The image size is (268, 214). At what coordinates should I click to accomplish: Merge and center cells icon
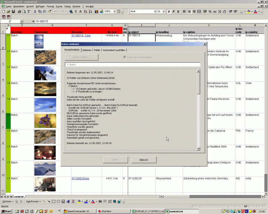(x=199, y=12)
